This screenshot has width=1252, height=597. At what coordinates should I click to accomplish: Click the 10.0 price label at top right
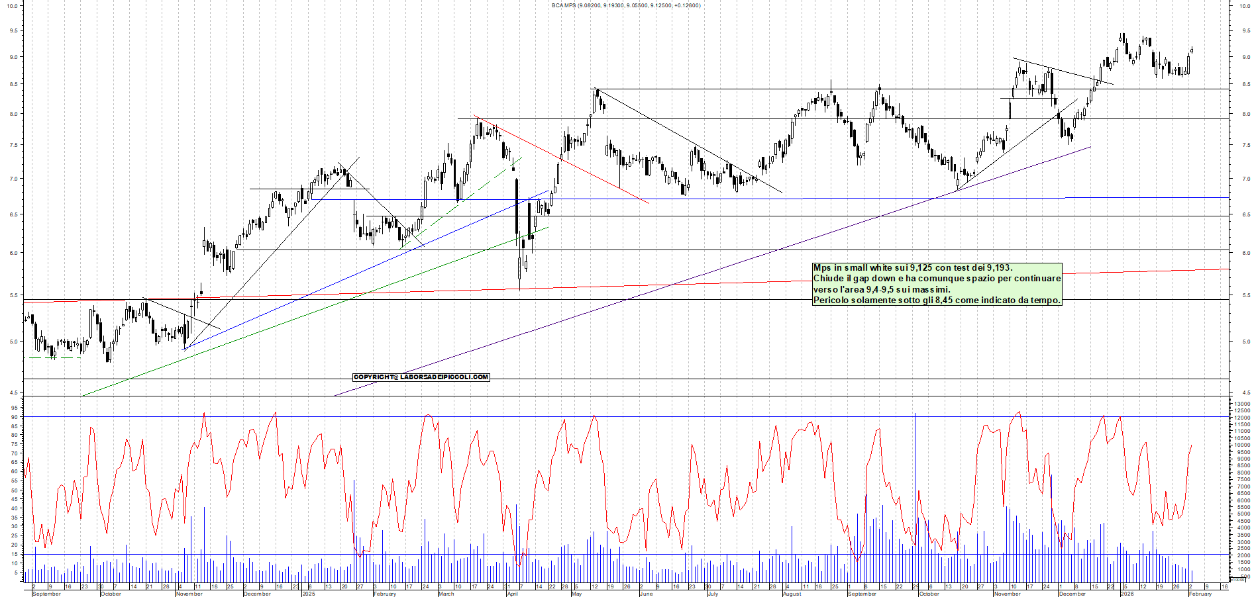pos(1245,6)
